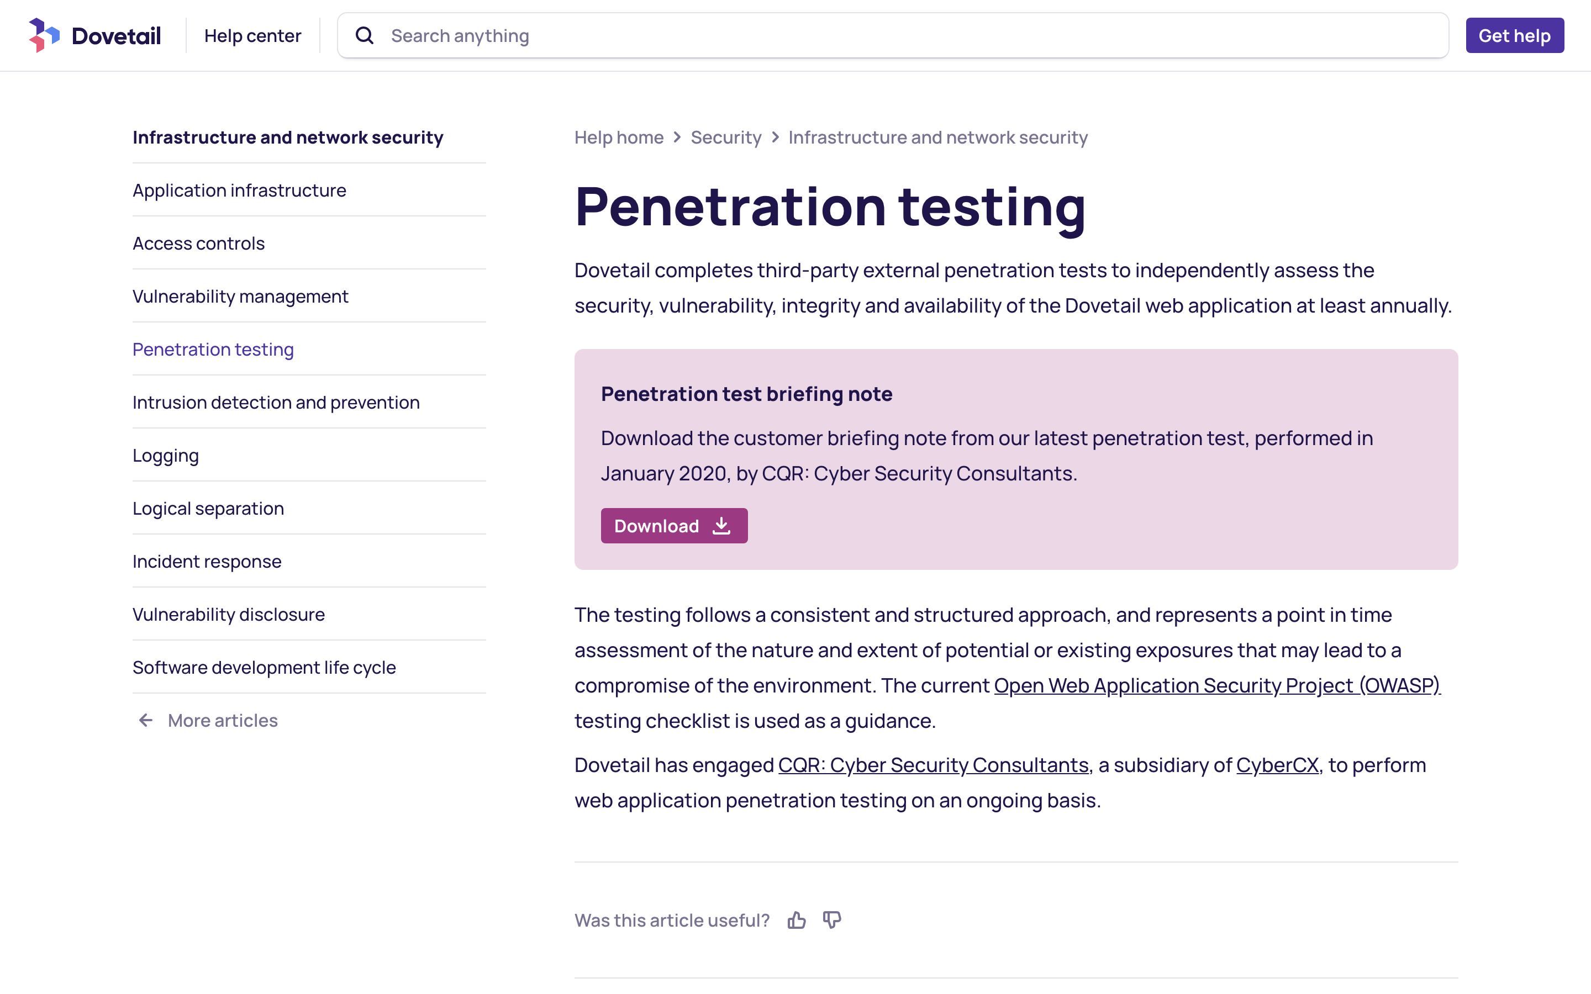Click the Get help button
This screenshot has width=1591, height=994.
pos(1515,35)
